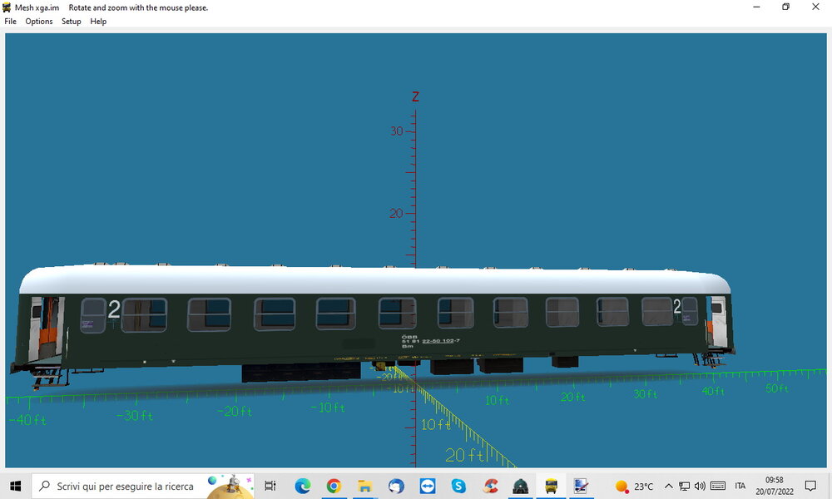Open network settings tray icon
Screen dimensions: 832x499
pos(685,486)
